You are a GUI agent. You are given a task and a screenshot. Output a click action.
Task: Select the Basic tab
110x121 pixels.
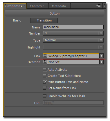tap(17, 20)
